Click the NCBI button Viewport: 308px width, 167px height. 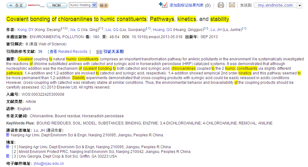pyautogui.click(x=57, y=5)
